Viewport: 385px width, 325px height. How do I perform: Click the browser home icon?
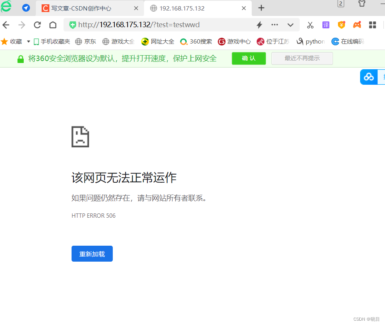pyautogui.click(x=52, y=24)
